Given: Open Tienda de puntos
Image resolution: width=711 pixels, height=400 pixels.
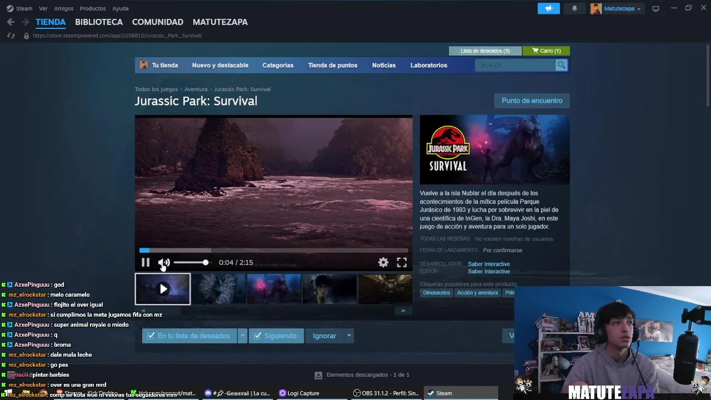Looking at the screenshot, I should click(x=333, y=65).
